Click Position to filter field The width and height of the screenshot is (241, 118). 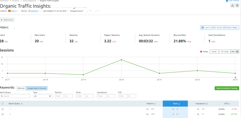68,96
